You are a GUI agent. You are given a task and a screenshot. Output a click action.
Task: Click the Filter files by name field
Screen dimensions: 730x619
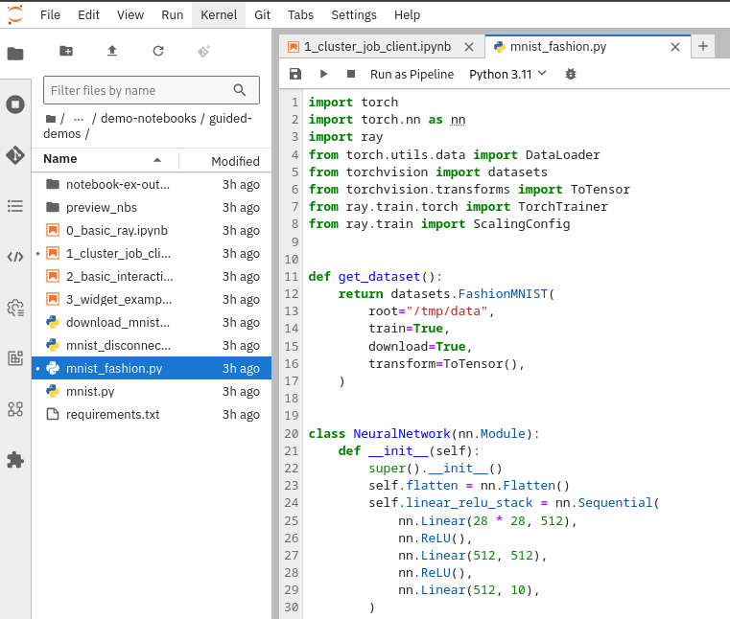coord(139,90)
